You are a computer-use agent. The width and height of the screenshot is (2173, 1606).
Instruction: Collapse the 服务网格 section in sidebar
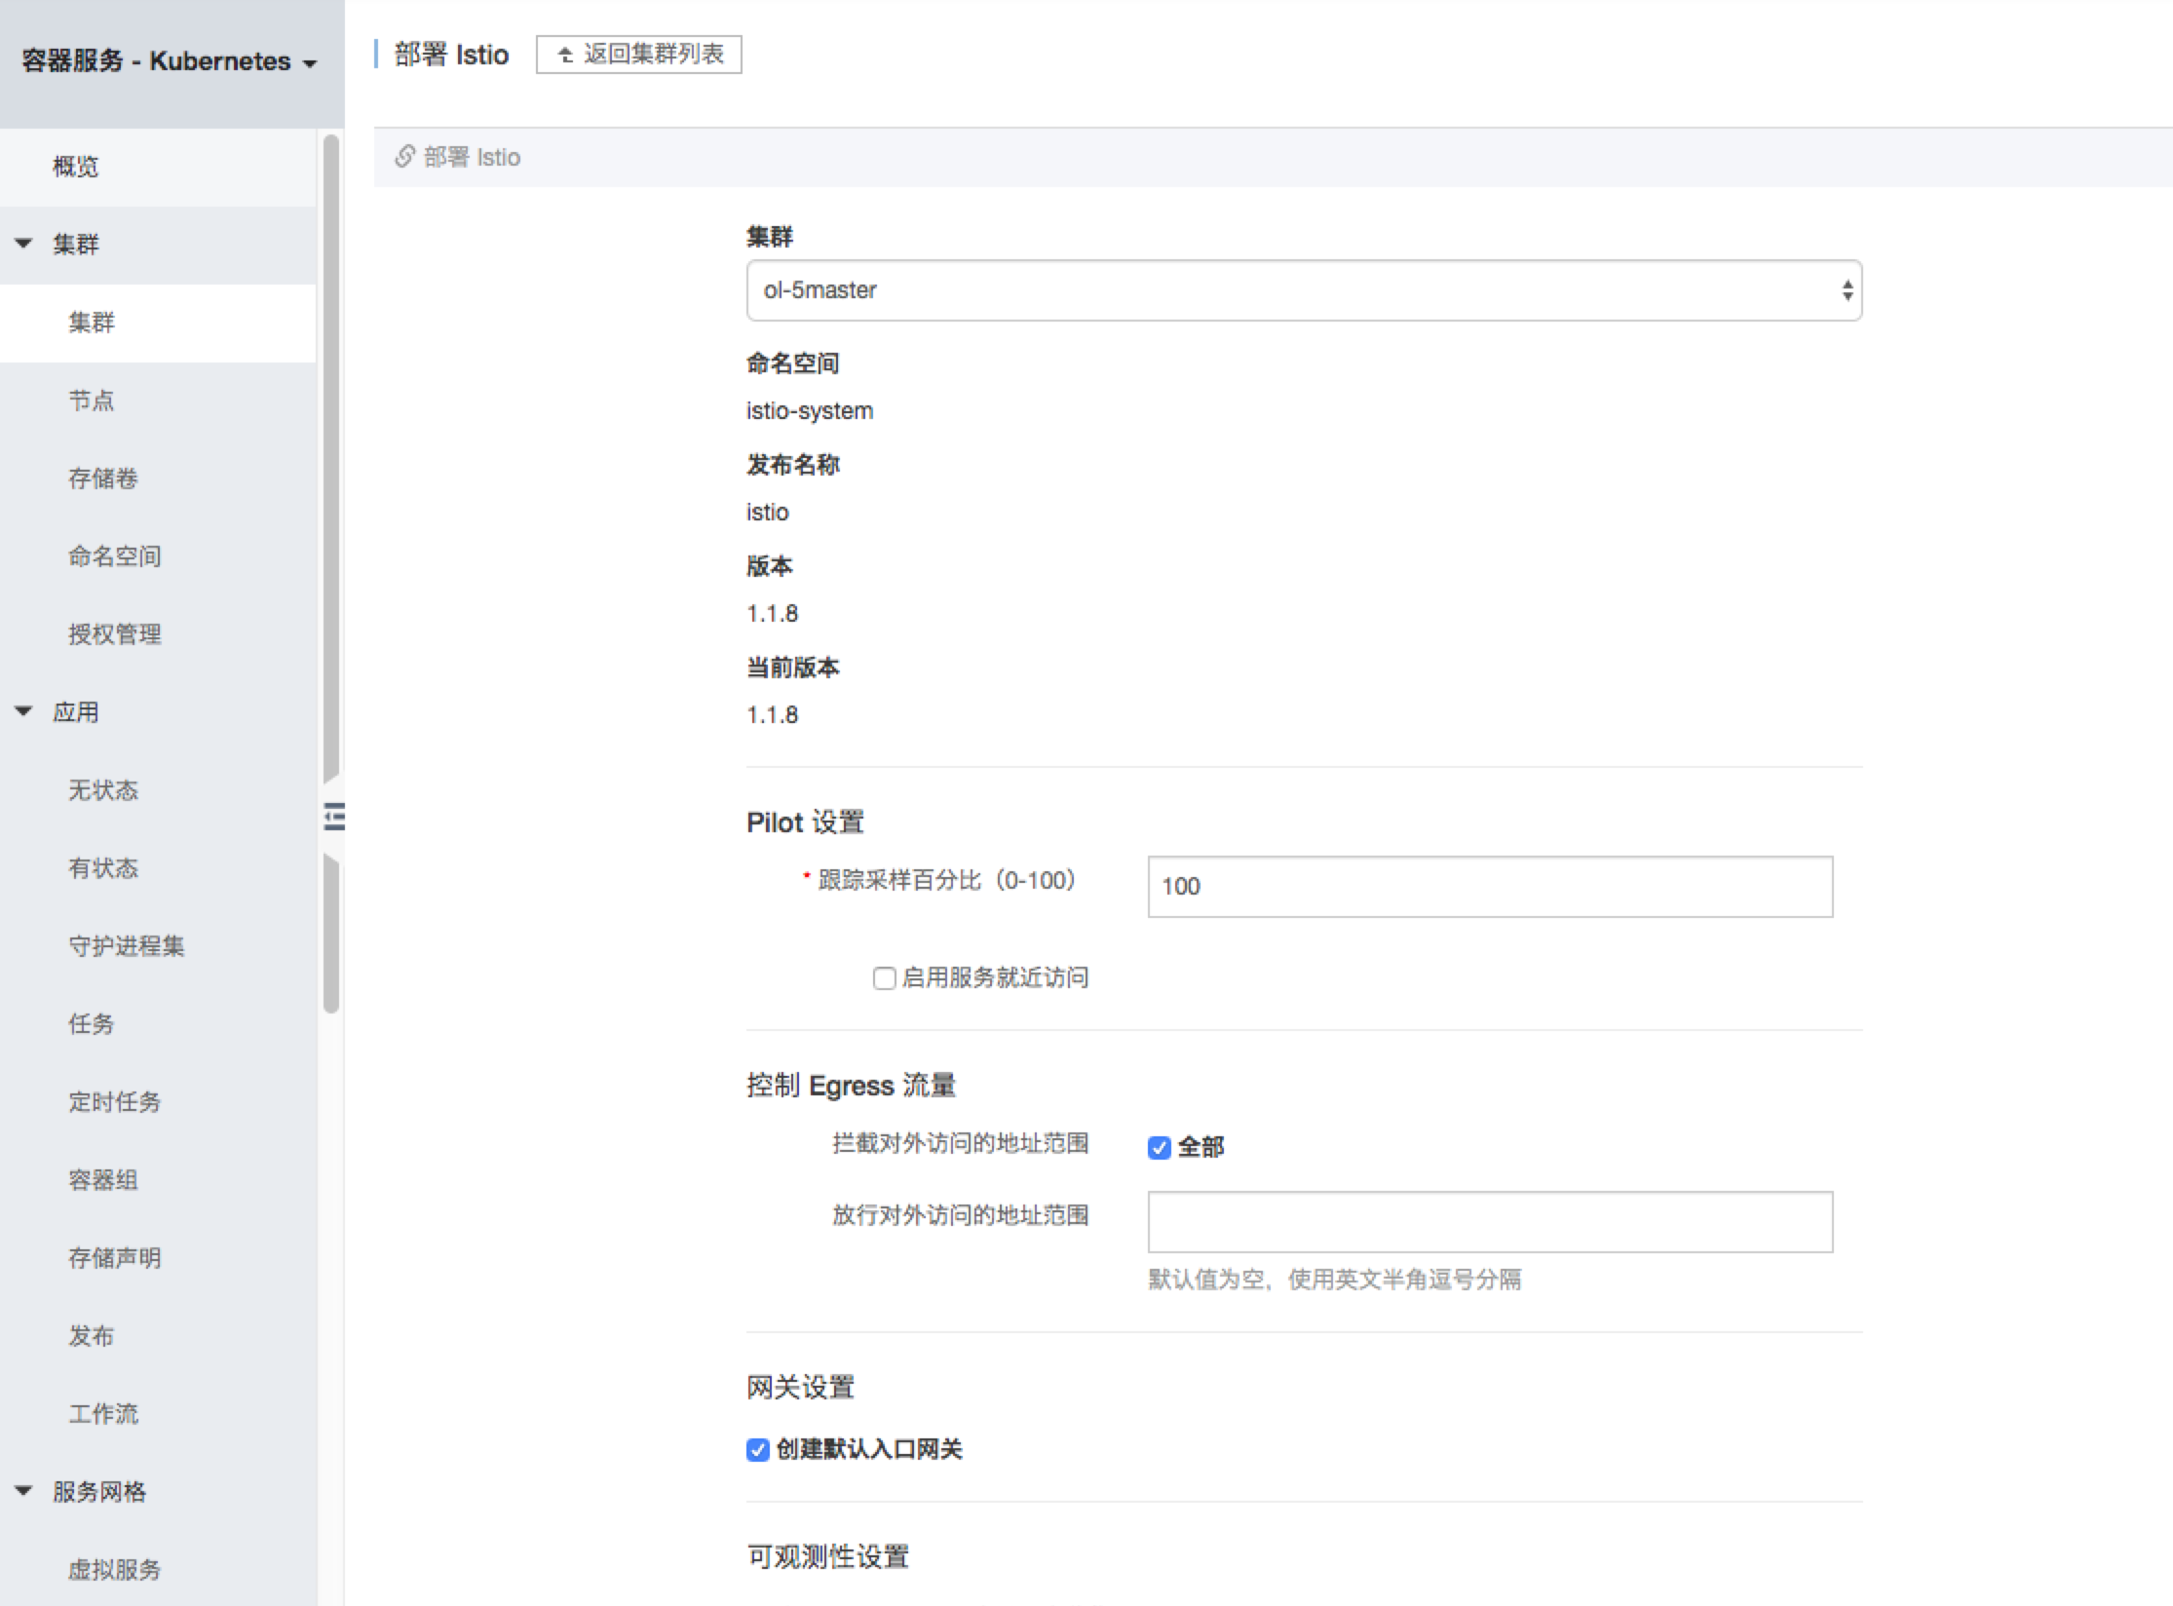tap(24, 1491)
